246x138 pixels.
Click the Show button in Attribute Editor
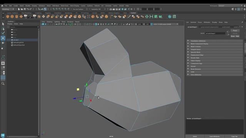point(233,36)
